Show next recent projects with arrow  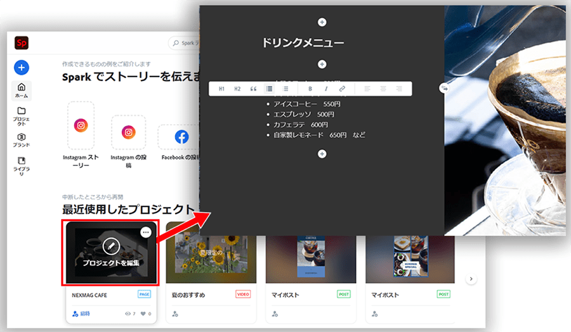[471, 279]
